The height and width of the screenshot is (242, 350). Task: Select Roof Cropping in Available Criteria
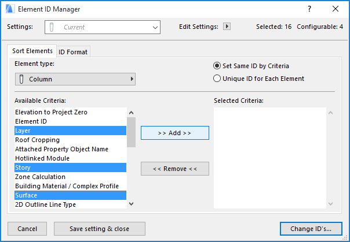(x=37, y=140)
